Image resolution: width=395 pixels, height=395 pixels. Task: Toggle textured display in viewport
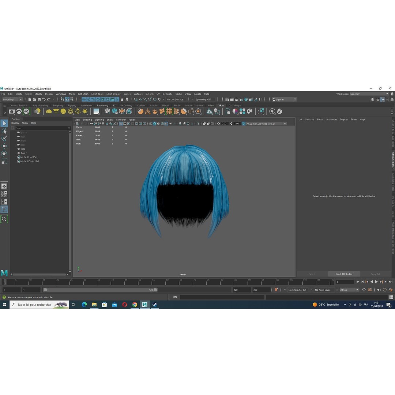166,124
